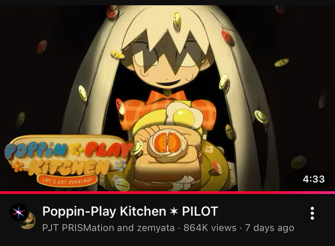The width and height of the screenshot is (335, 246).
Task: Click the orange plaid sleeve on the character
Action: pyautogui.click(x=132, y=113)
